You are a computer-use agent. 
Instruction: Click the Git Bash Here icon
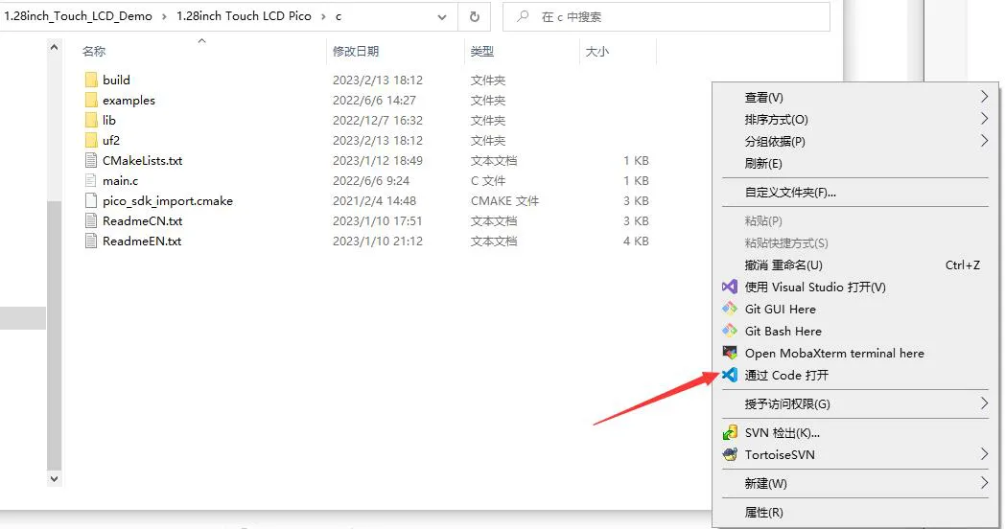(730, 332)
